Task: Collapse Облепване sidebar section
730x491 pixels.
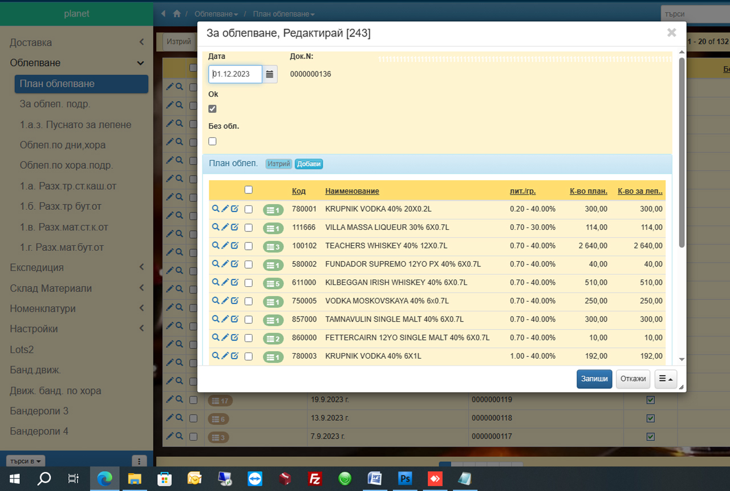Action: [76, 63]
